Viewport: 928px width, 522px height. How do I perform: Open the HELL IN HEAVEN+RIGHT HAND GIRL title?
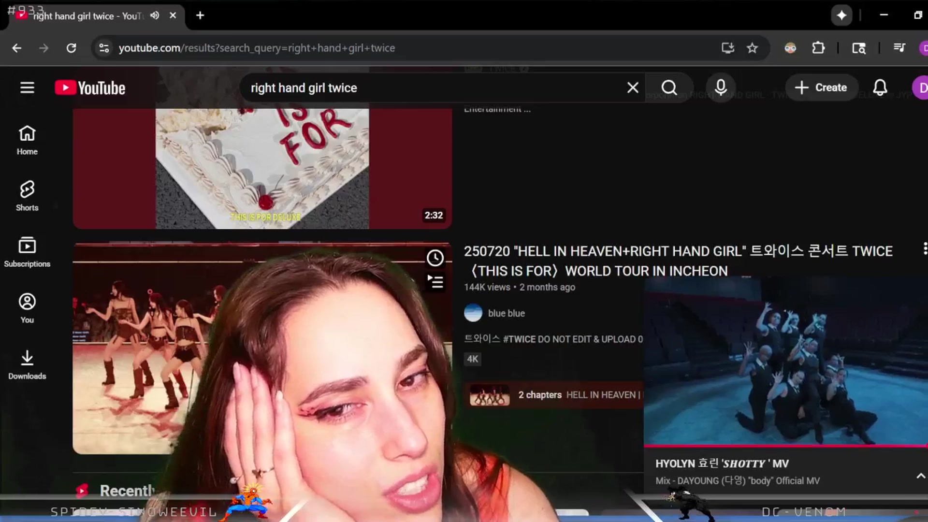click(x=678, y=261)
